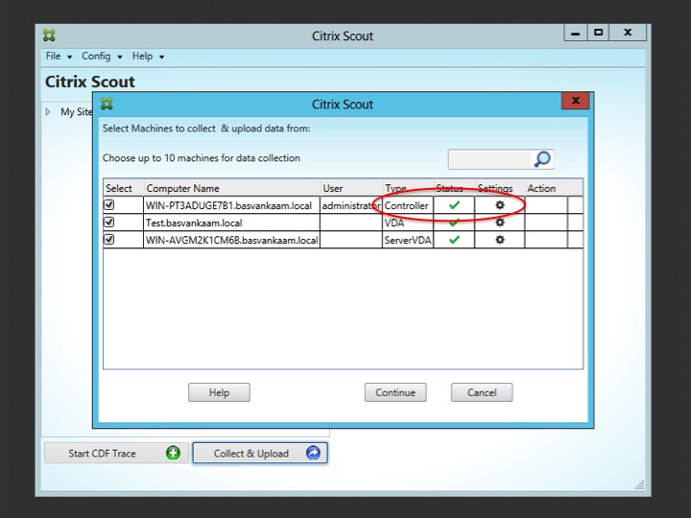
Task: Click the ServerVDA type cell
Action: pyautogui.click(x=408, y=240)
